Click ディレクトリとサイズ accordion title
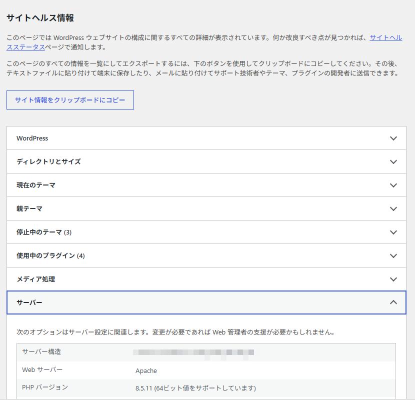This screenshot has width=415, height=400. coord(48,161)
